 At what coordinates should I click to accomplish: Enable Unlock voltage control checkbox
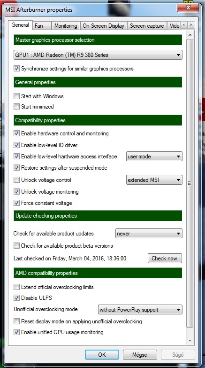pyautogui.click(x=16, y=180)
